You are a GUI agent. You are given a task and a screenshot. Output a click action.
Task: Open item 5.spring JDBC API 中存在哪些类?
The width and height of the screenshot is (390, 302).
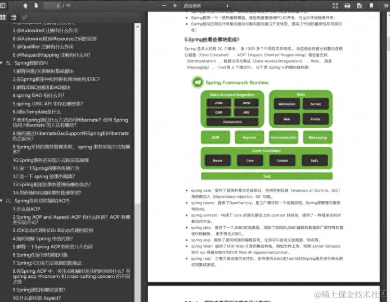point(48,103)
